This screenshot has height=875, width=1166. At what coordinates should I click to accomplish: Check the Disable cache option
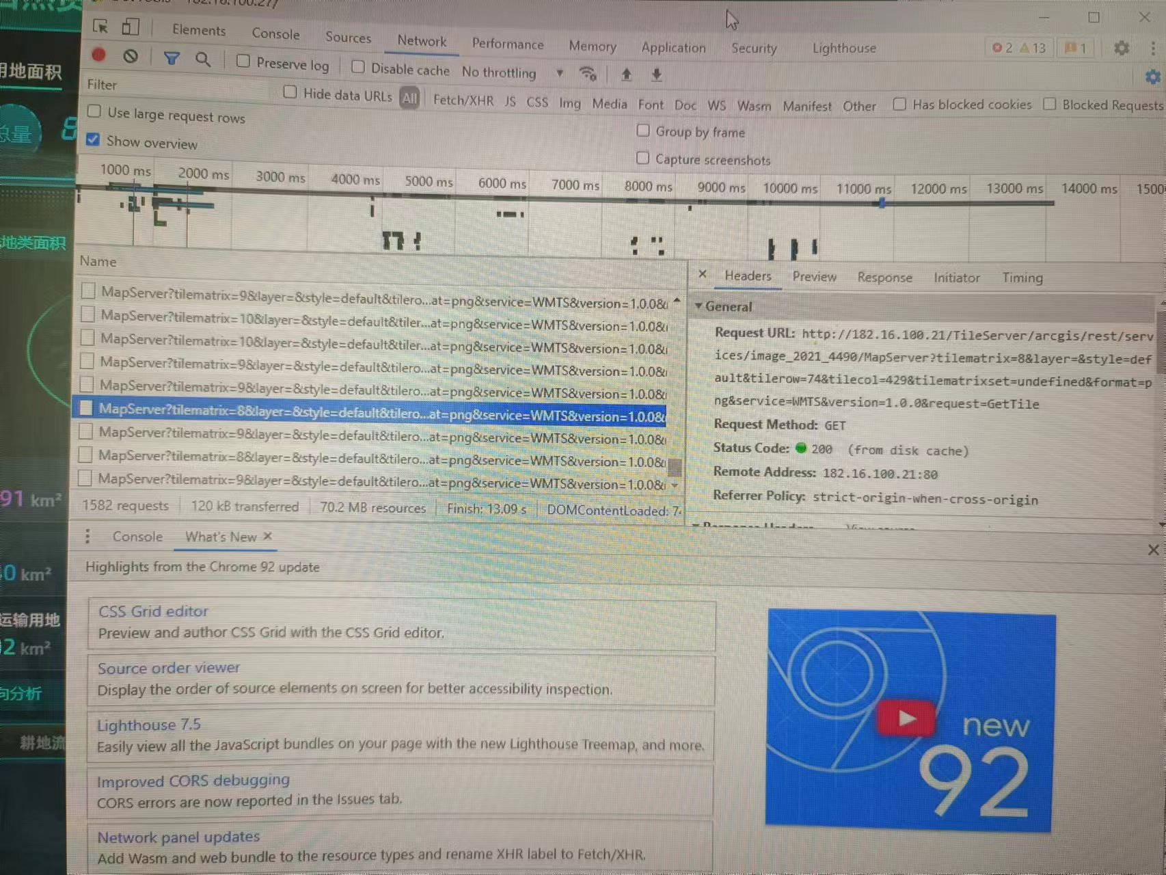click(x=358, y=67)
